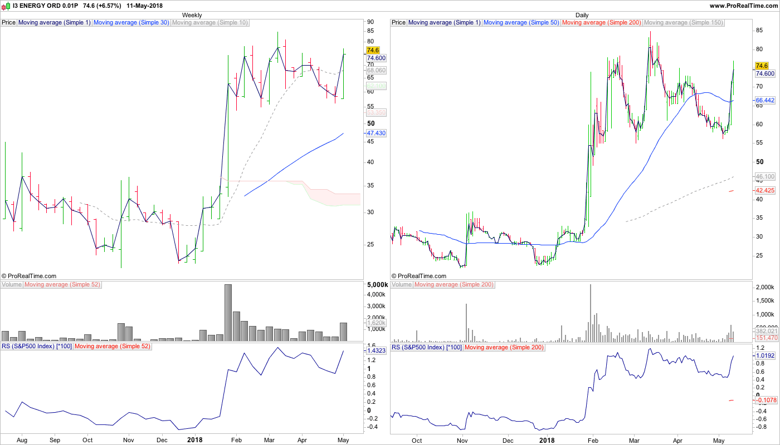The width and height of the screenshot is (780, 445).
Task: Click the 66.442 moving average value tag
Action: pyautogui.click(x=766, y=100)
